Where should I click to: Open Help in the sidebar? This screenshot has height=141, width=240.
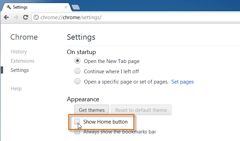16,89
